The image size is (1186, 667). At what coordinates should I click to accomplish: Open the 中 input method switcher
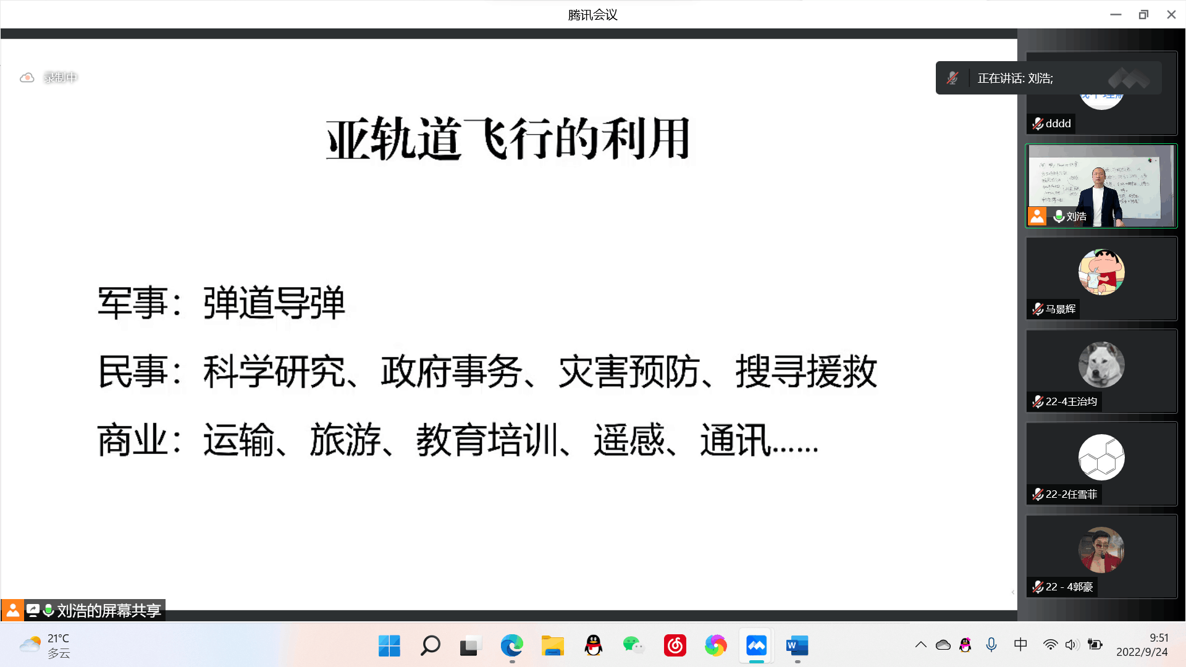[1020, 645]
